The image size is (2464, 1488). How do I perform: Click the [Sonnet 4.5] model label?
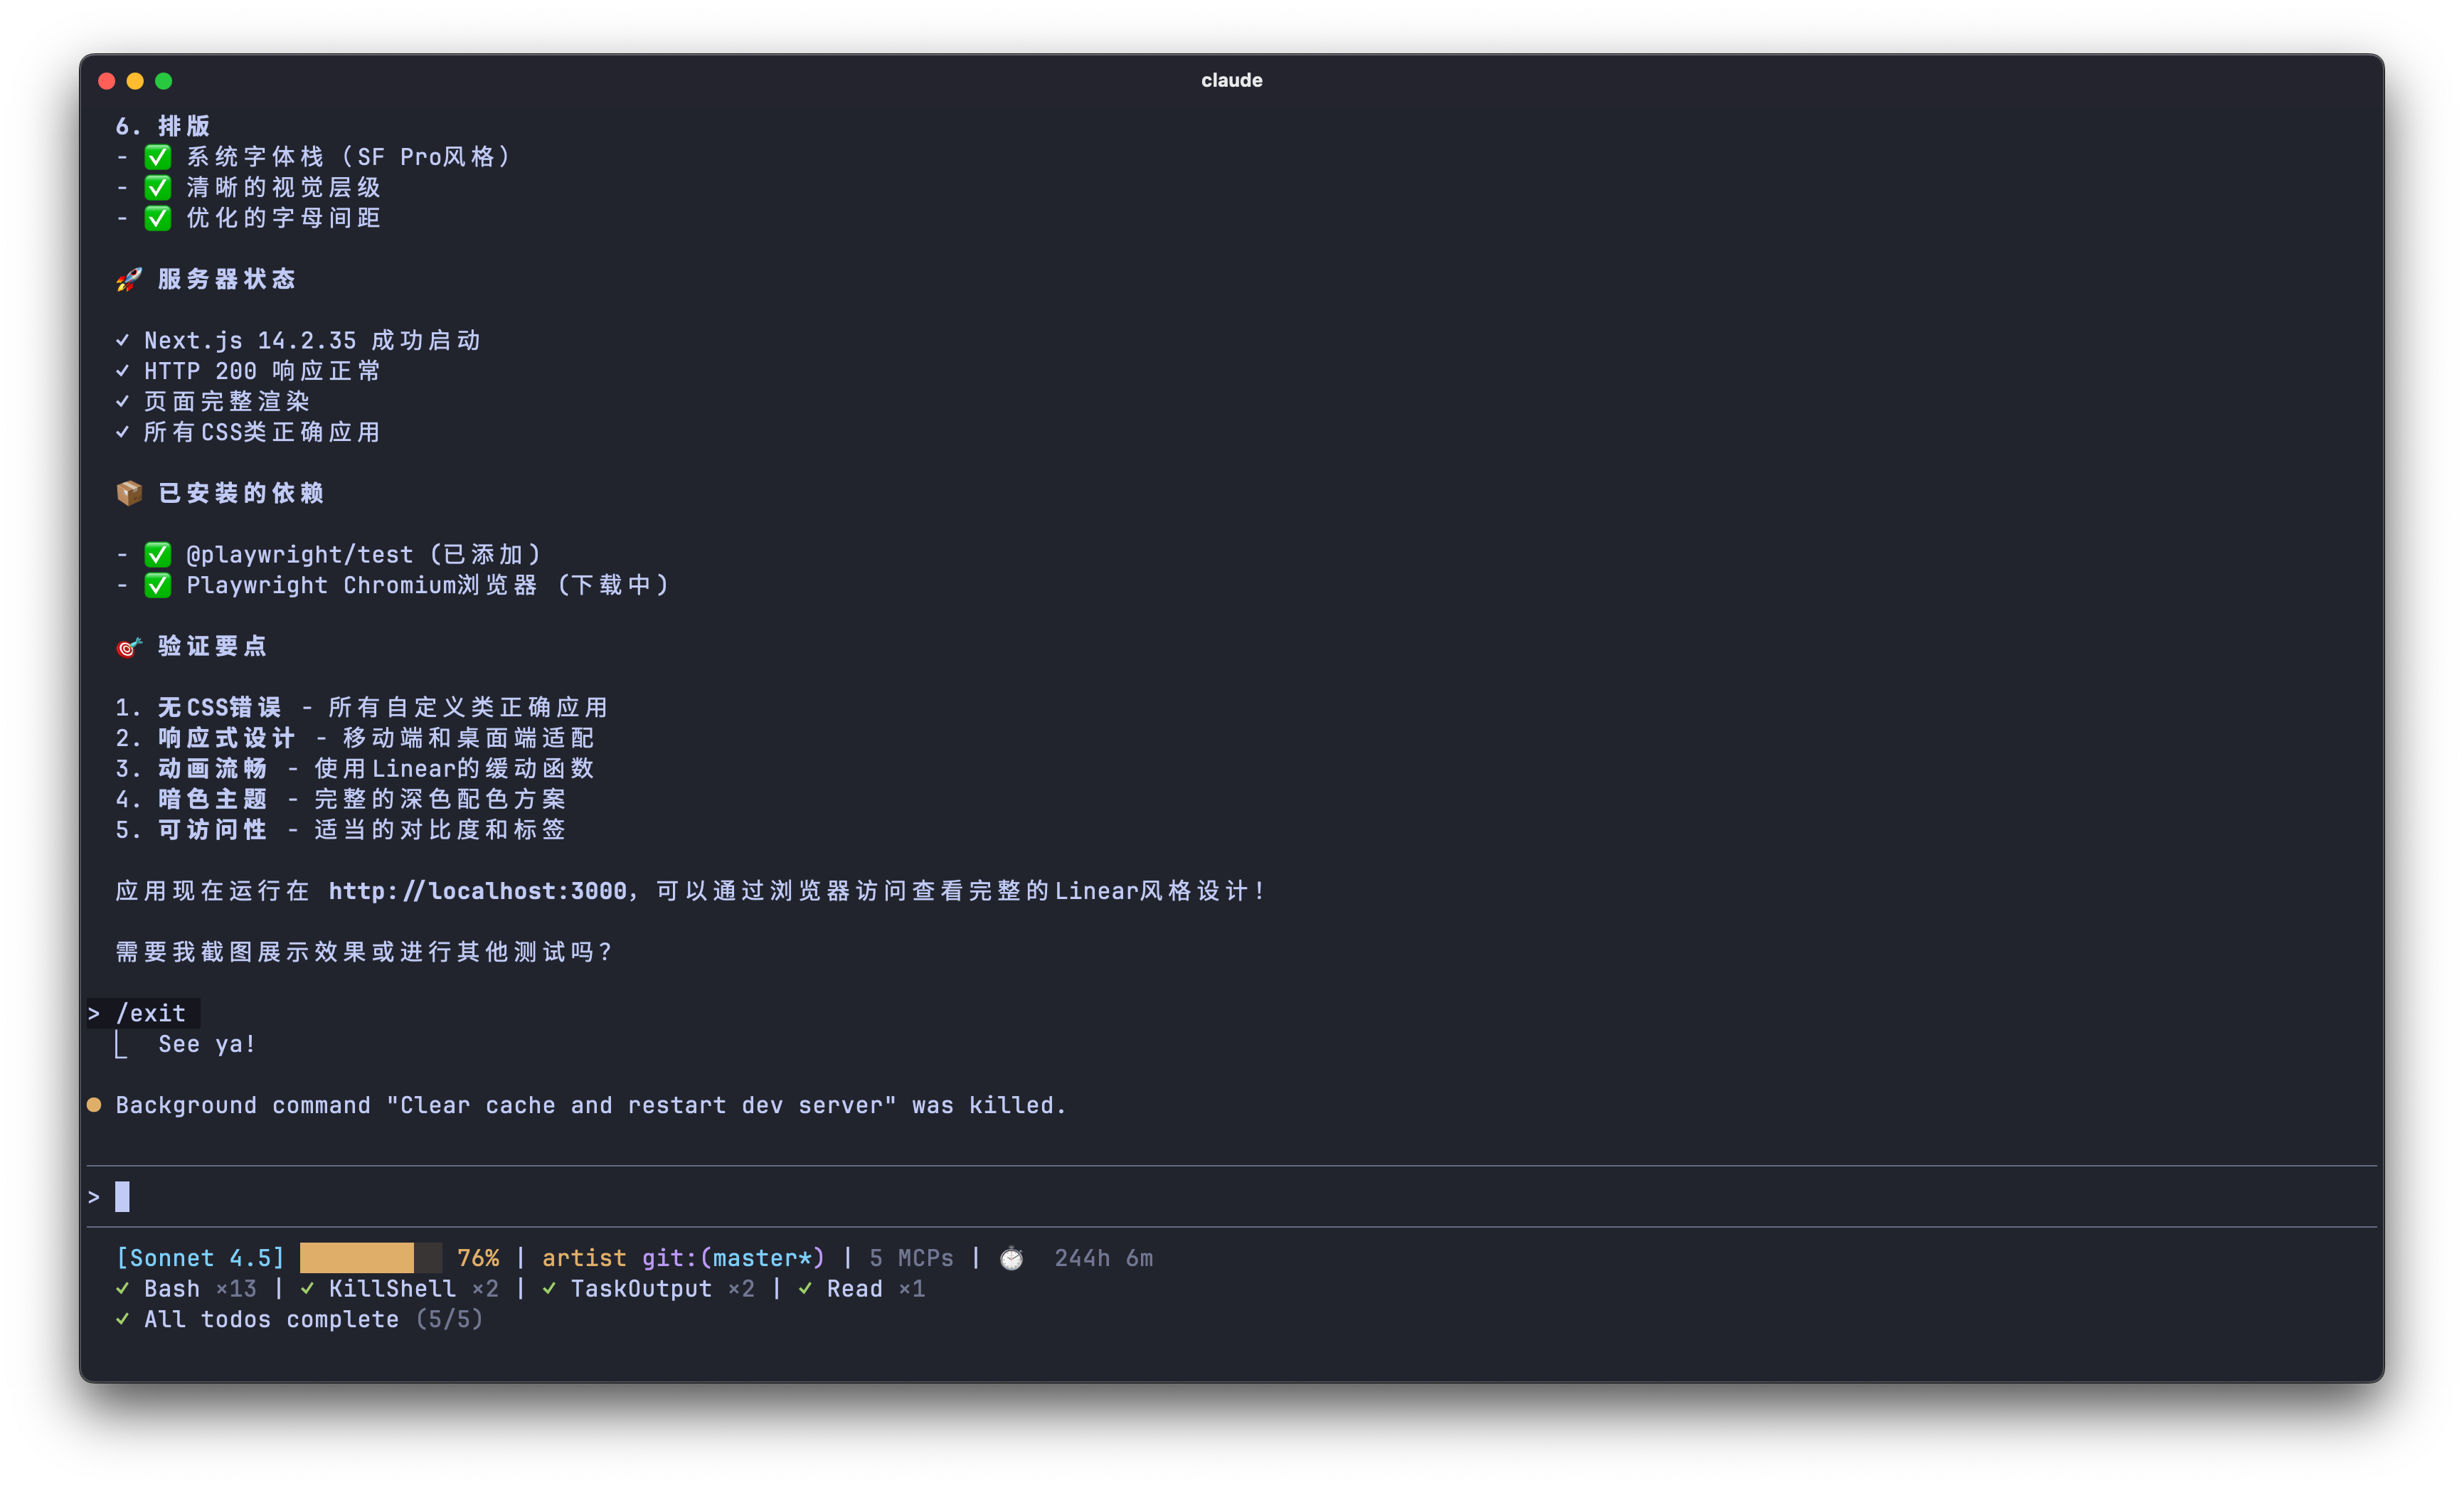[200, 1258]
